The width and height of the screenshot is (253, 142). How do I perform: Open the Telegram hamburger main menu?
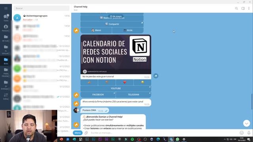click(6, 8)
